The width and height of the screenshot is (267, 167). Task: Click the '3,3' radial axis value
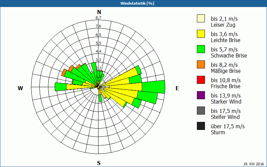point(98,60)
